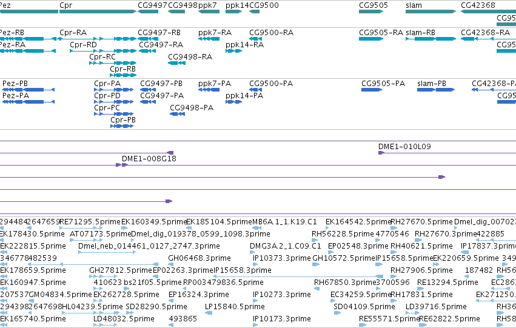Select the Pez-RA transcript

pos(28,51)
